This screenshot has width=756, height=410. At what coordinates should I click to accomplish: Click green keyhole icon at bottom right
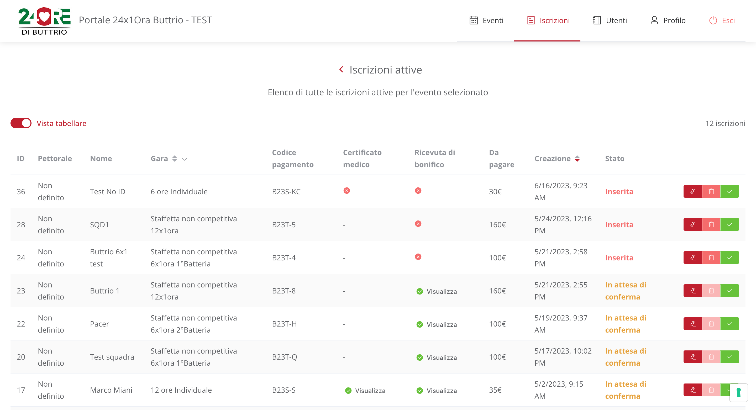click(738, 392)
